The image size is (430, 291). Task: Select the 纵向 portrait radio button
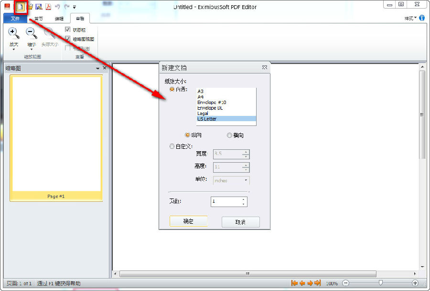(188, 135)
